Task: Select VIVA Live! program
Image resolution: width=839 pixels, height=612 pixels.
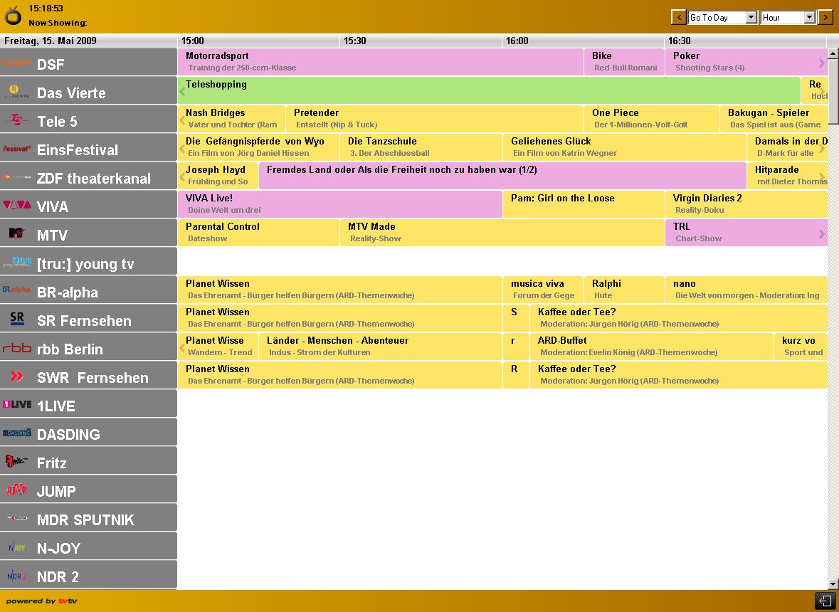Action: point(339,204)
